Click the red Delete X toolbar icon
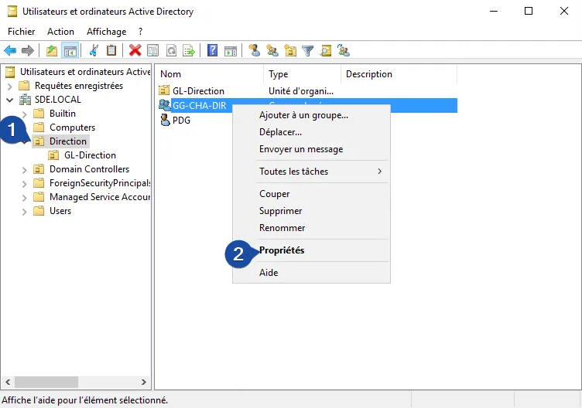This screenshot has width=582, height=408. pos(135,51)
